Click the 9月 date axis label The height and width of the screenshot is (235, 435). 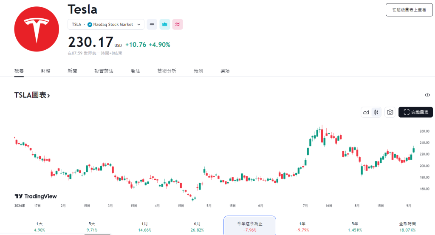click(409, 206)
